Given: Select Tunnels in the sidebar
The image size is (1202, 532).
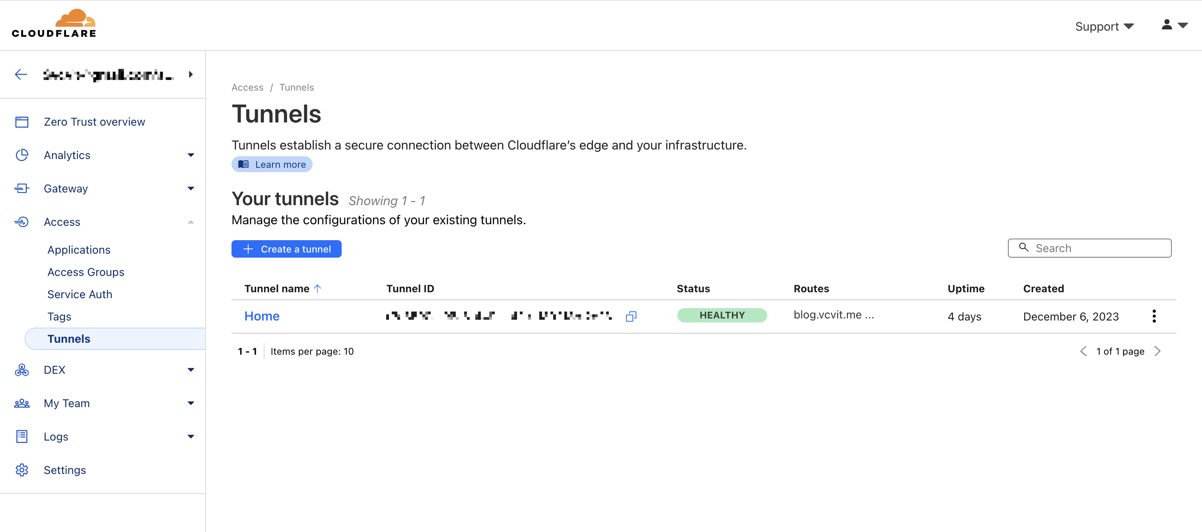Looking at the screenshot, I should click(x=115, y=339).
